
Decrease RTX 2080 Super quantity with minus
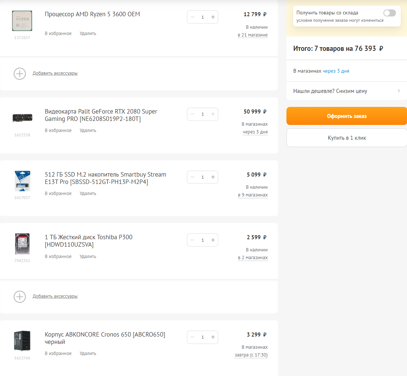pyautogui.click(x=192, y=114)
